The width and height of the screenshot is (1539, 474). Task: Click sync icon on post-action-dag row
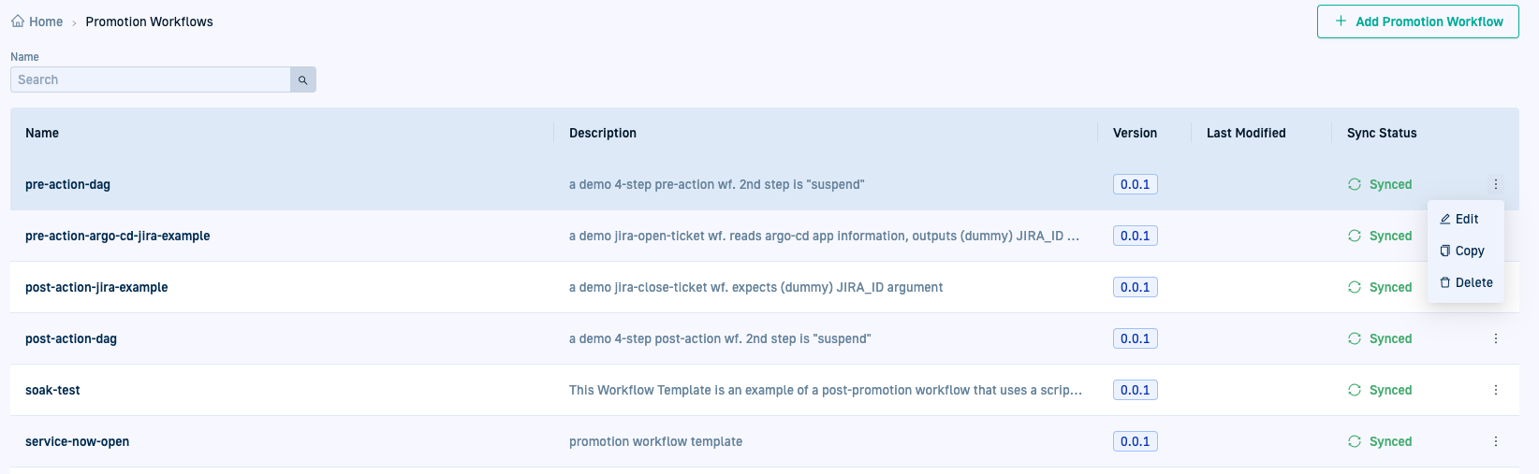(1355, 338)
